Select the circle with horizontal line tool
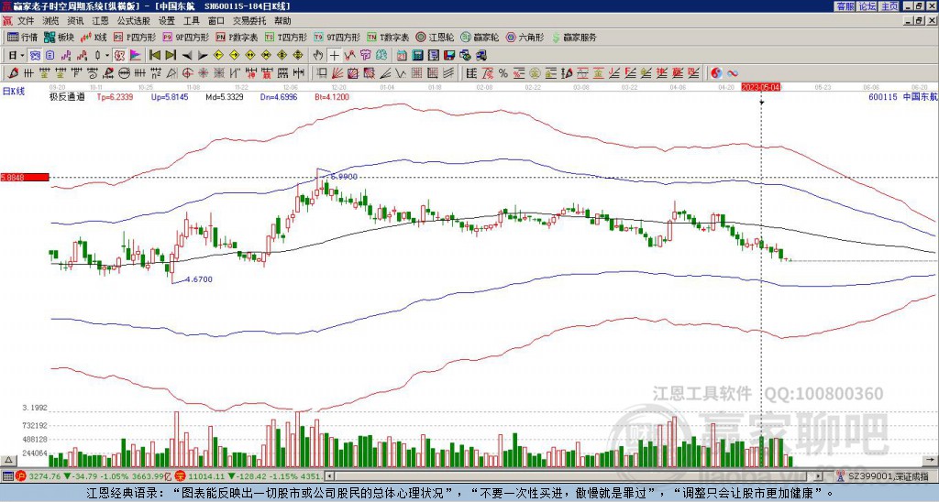This screenshot has width=939, height=502. [x=124, y=73]
